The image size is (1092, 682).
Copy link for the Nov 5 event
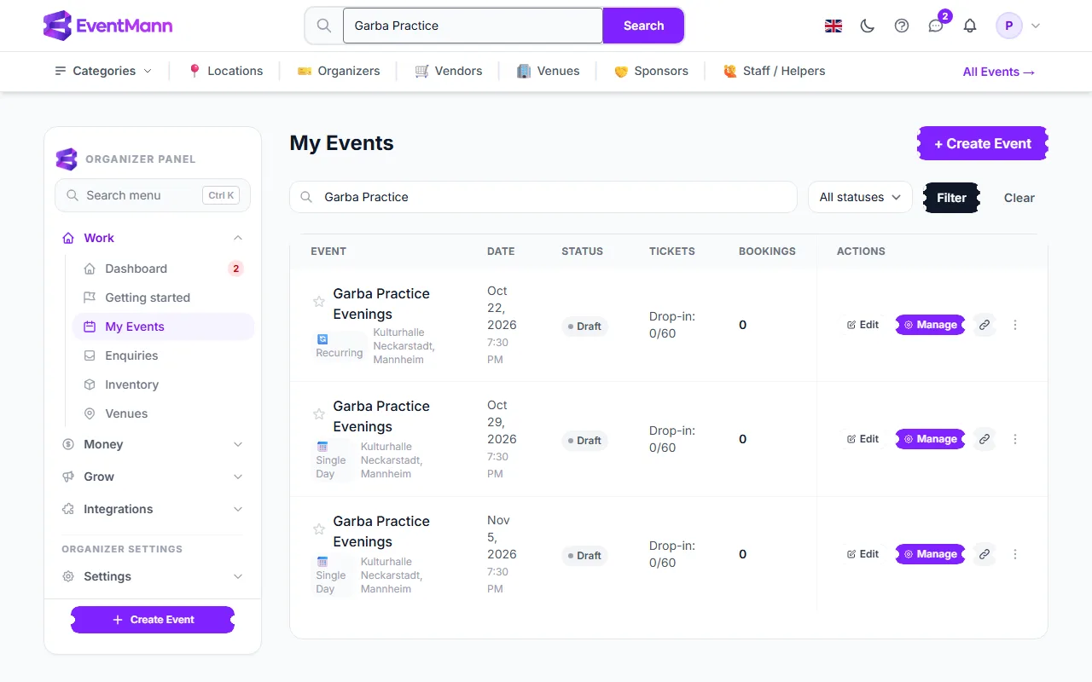pyautogui.click(x=985, y=554)
